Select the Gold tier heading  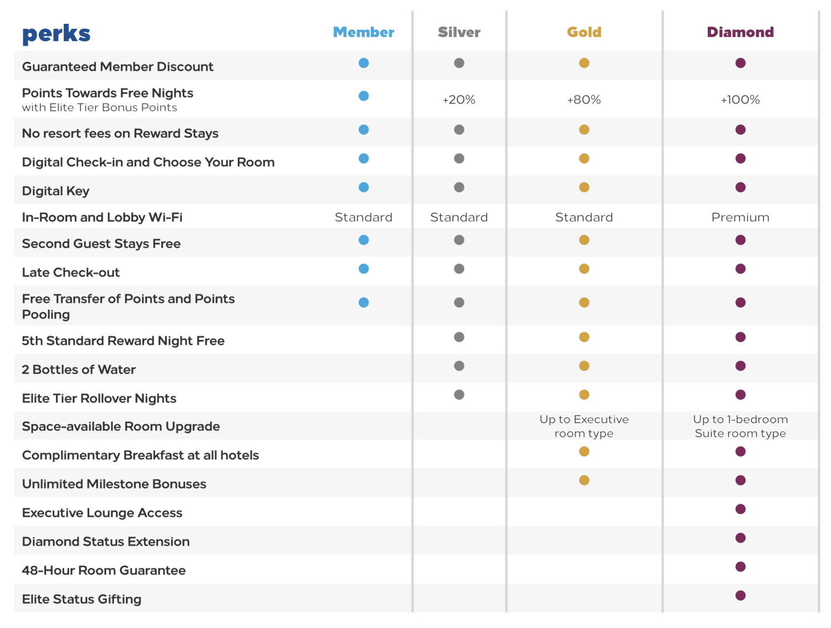tap(584, 32)
